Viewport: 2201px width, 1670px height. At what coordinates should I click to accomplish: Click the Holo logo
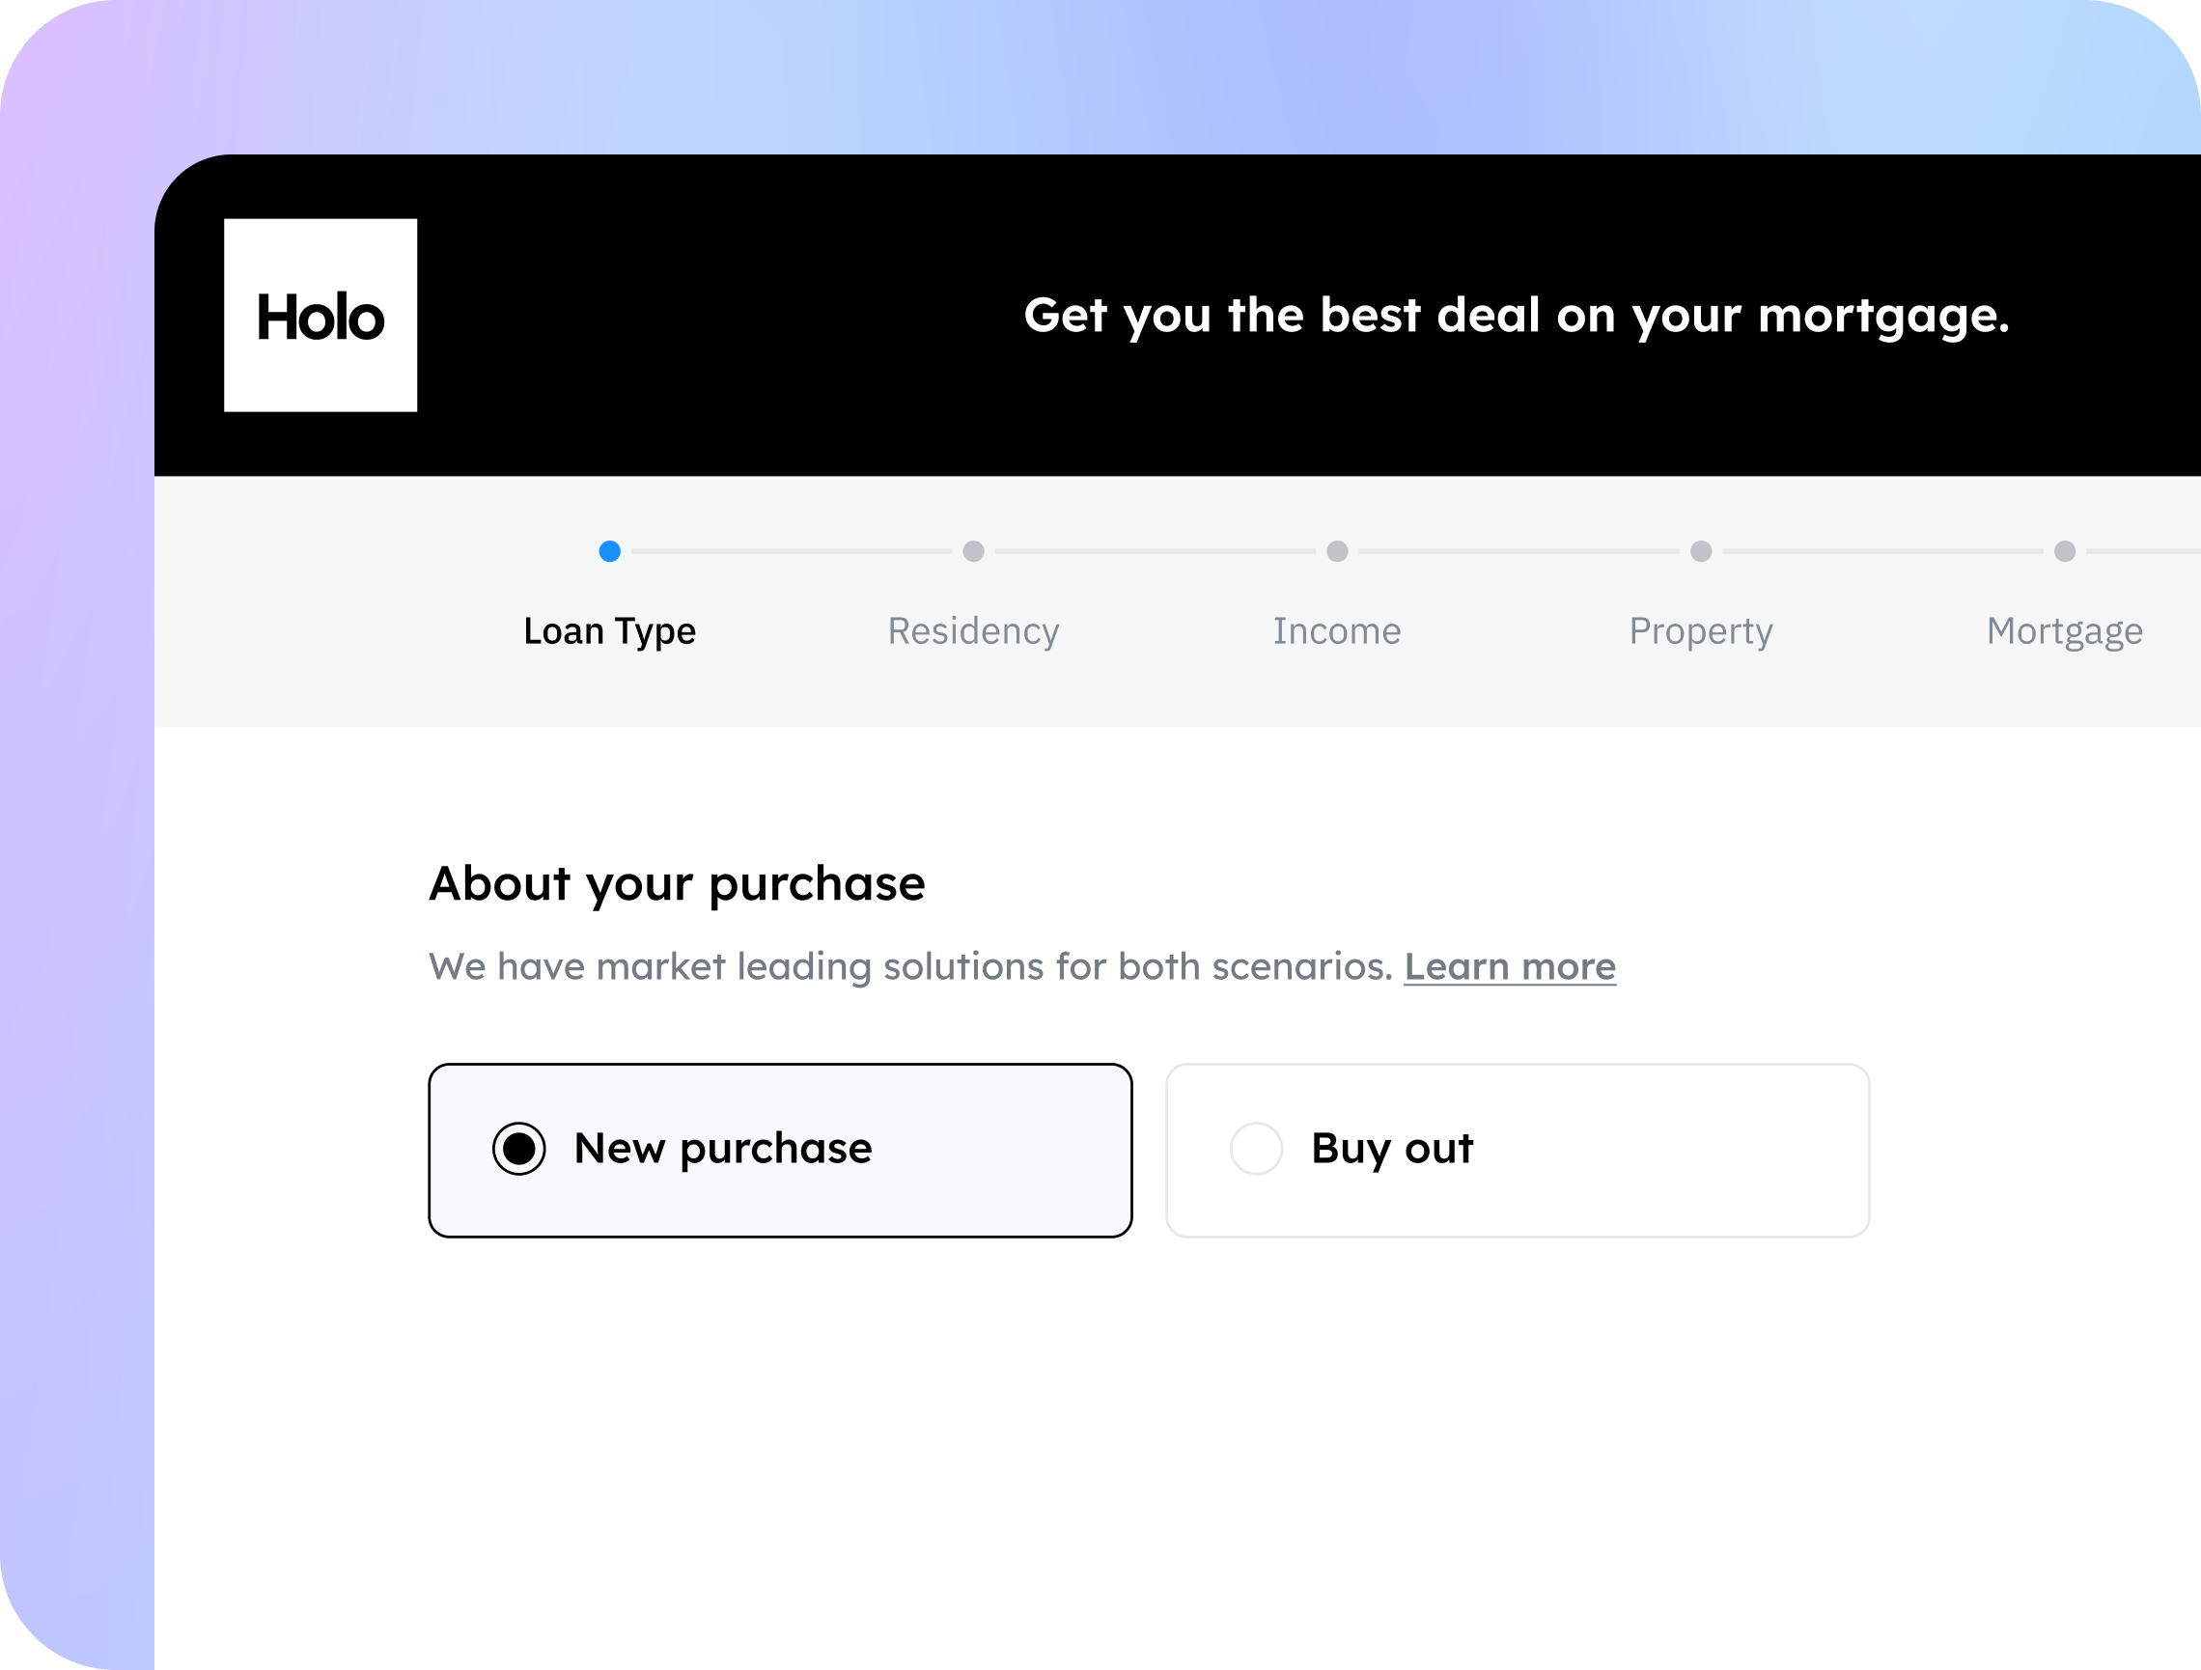tap(320, 315)
